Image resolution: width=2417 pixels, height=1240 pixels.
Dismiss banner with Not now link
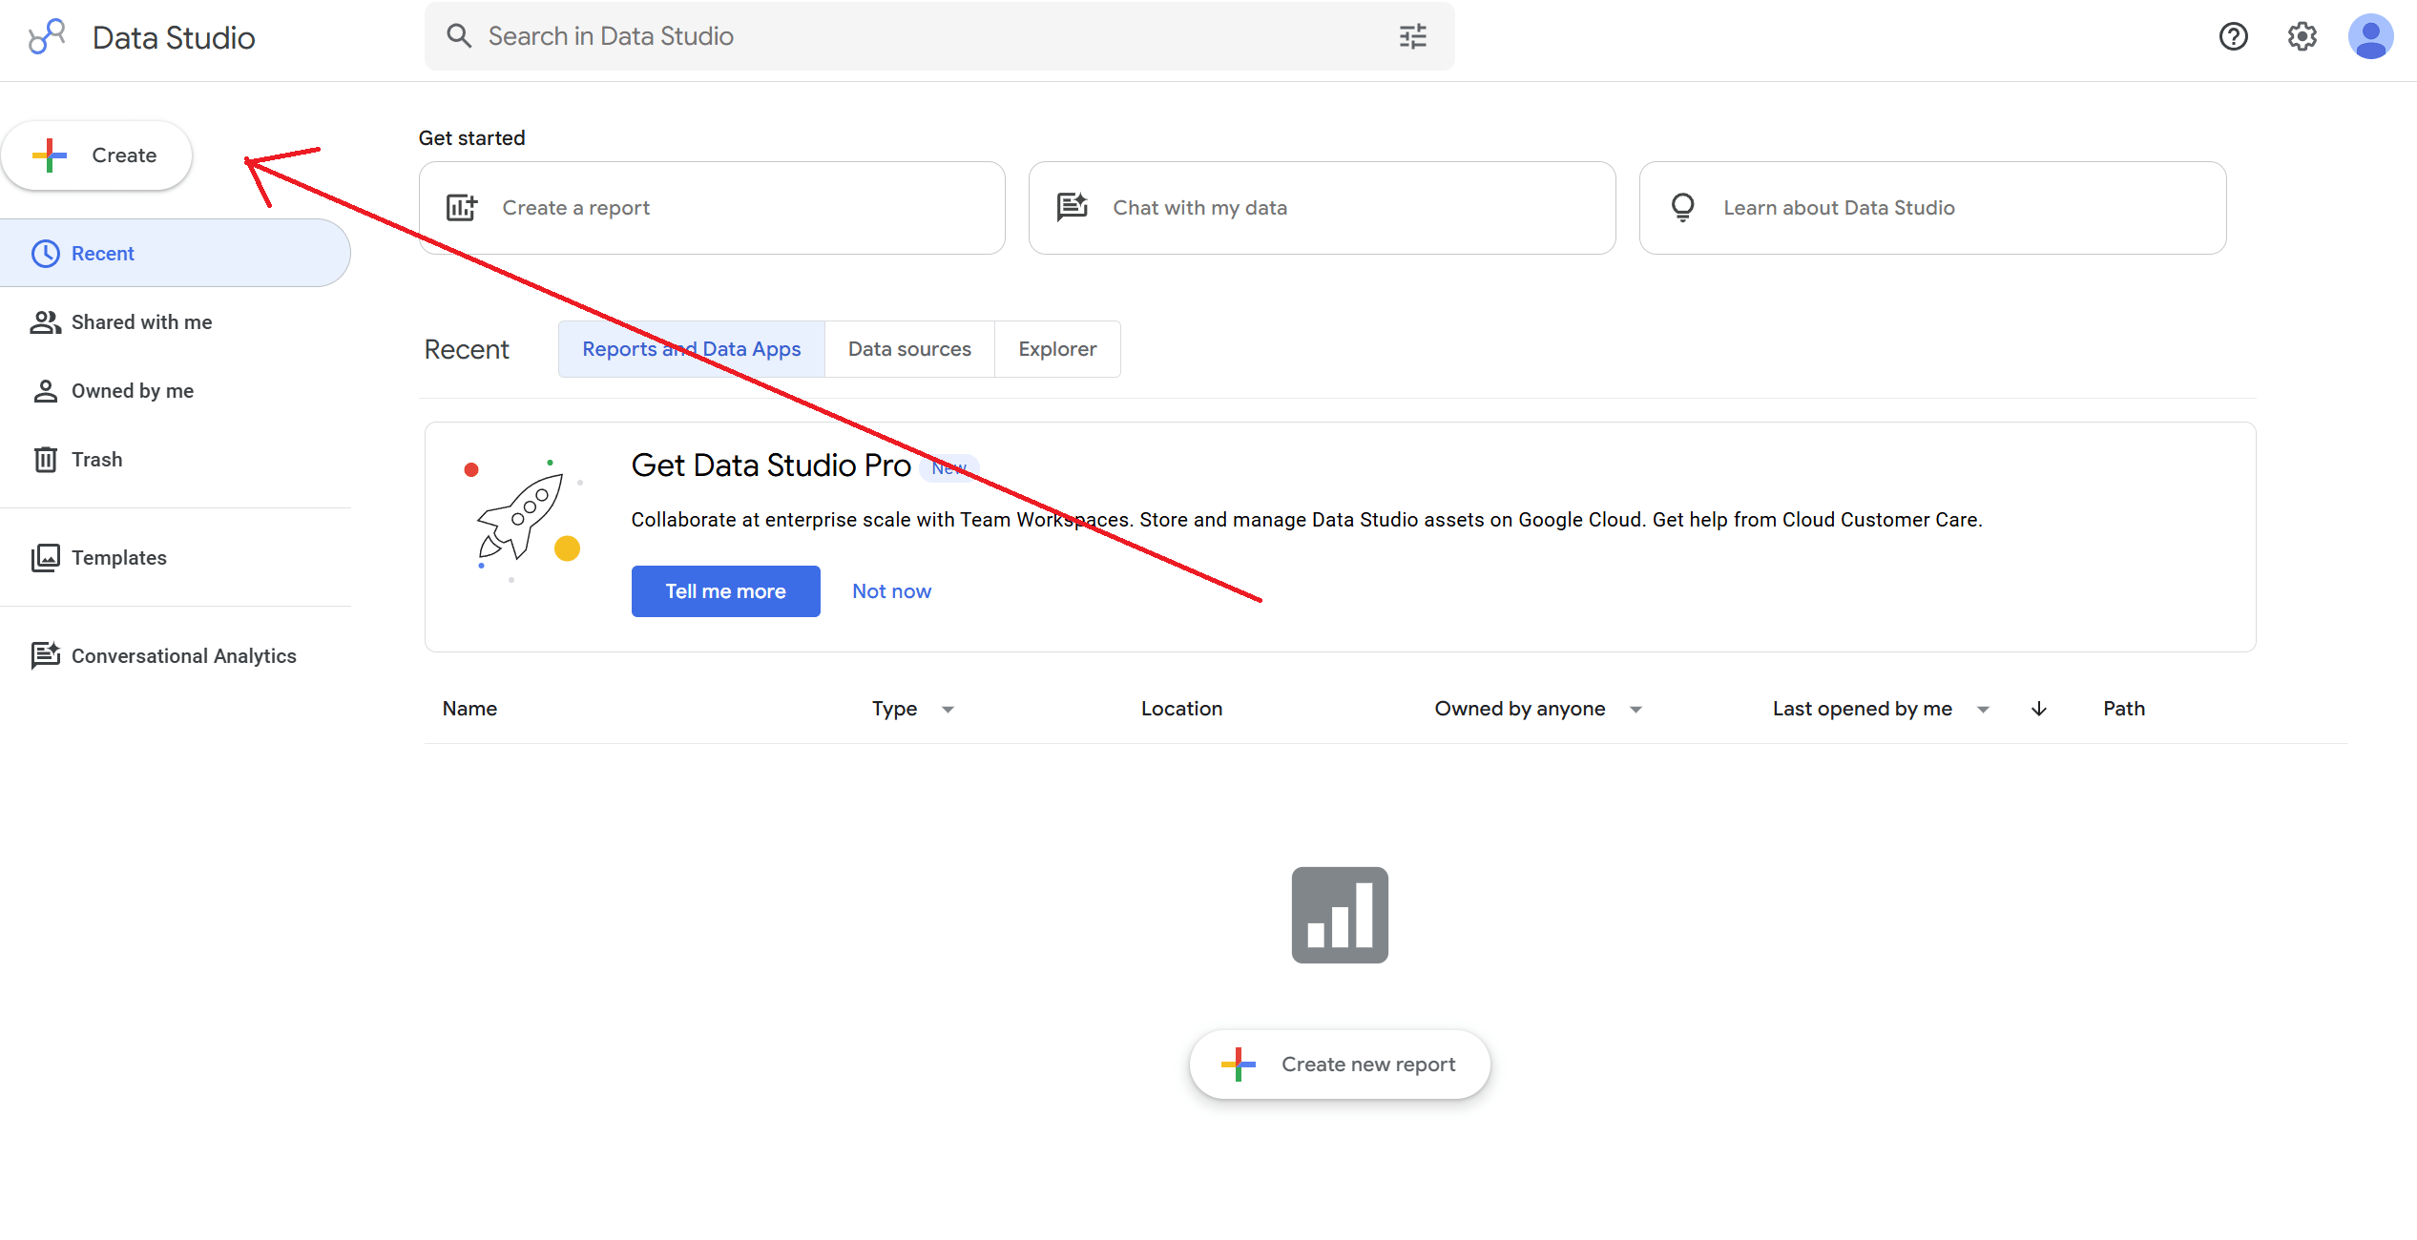tap(891, 591)
